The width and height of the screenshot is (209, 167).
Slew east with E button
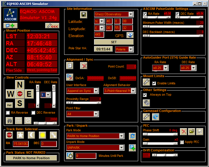[29, 94]
